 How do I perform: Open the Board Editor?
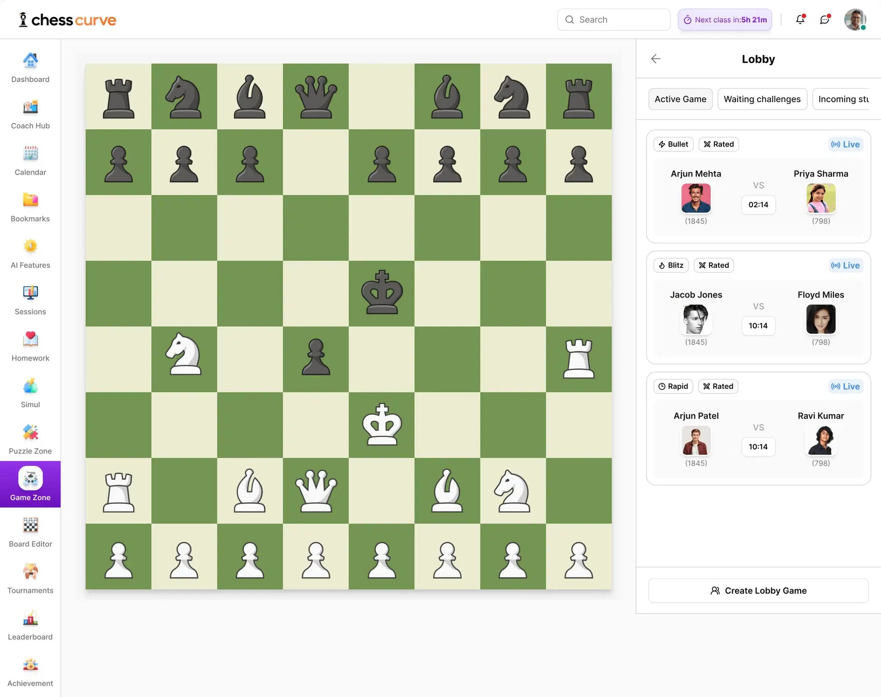point(30,532)
